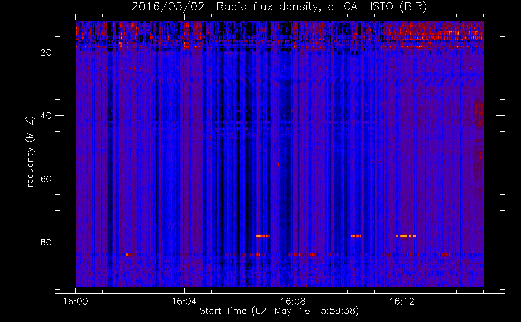
Task: Click the '20' frequency tick label
Action: 46,52
